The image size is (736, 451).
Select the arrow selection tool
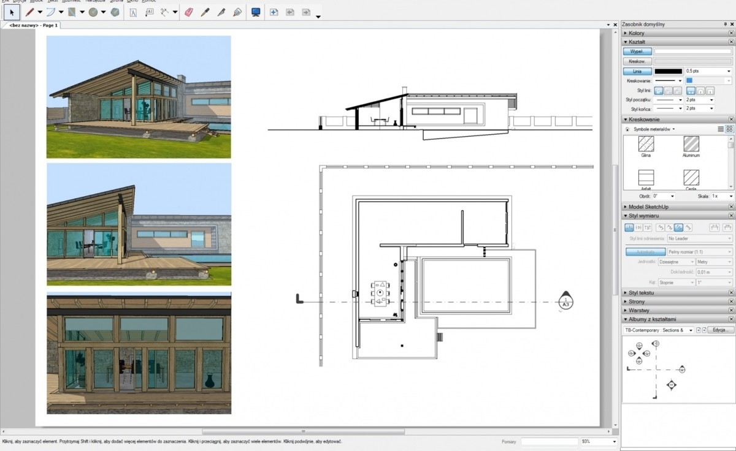(x=12, y=12)
